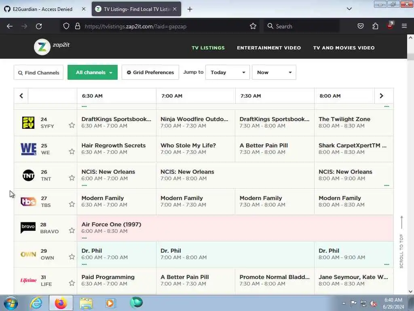
Task: Shift grid to later times arrow
Action: pos(381,96)
